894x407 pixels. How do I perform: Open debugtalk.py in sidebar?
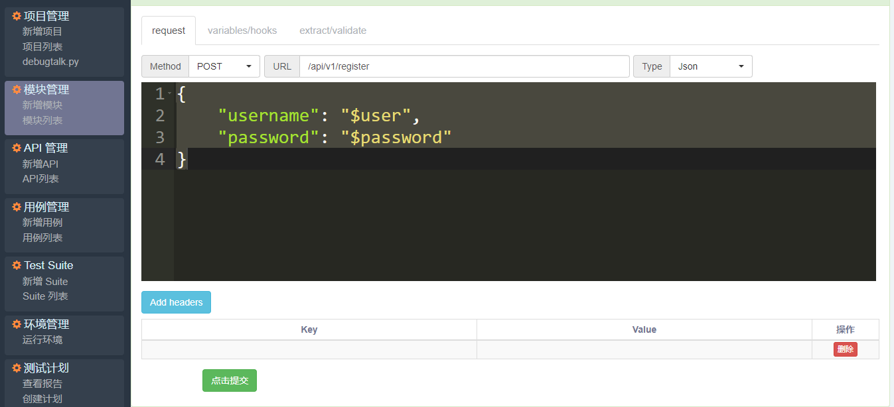[x=50, y=62]
